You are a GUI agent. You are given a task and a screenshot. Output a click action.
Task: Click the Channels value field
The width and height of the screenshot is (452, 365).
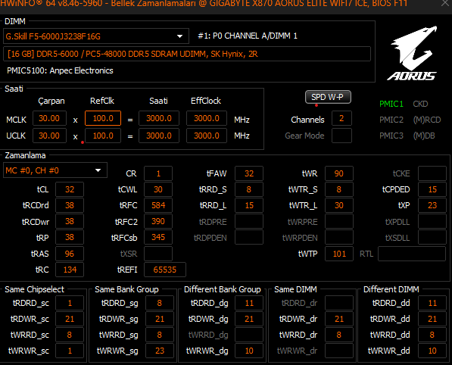341,118
